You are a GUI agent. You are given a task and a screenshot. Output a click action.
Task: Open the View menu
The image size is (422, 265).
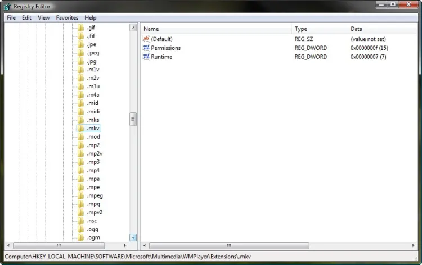44,18
